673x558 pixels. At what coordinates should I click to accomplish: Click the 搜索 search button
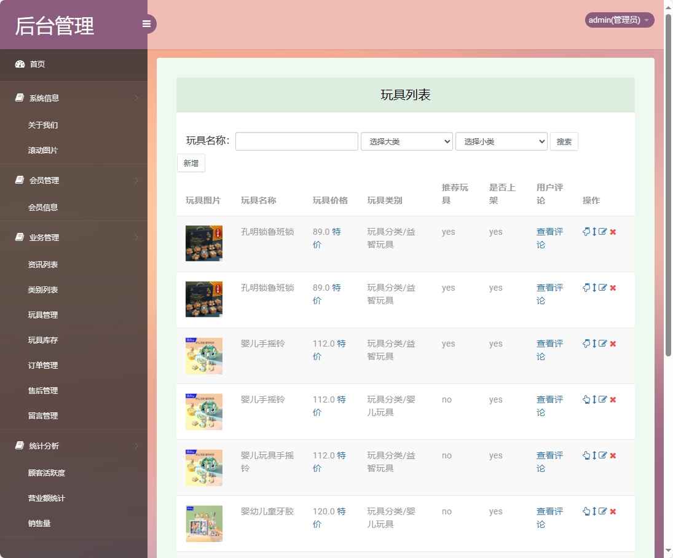564,141
